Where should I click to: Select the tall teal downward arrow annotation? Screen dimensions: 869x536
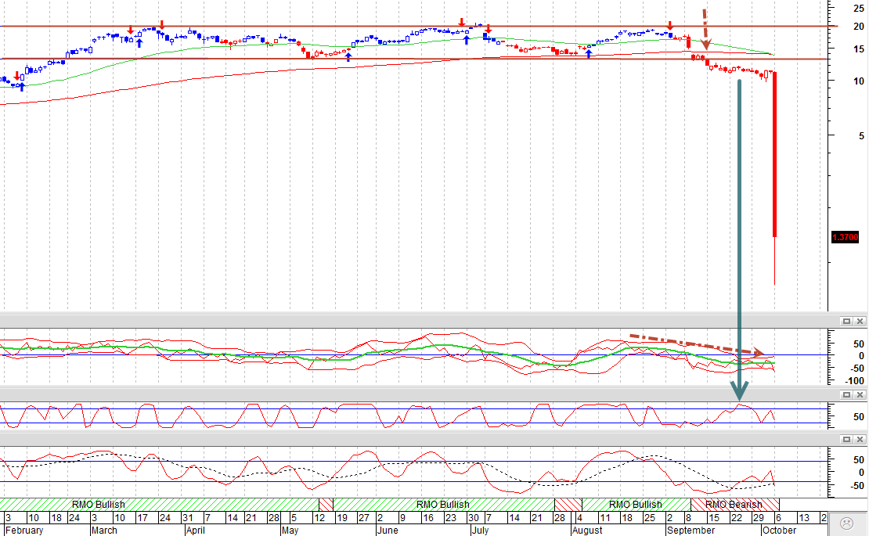point(739,239)
